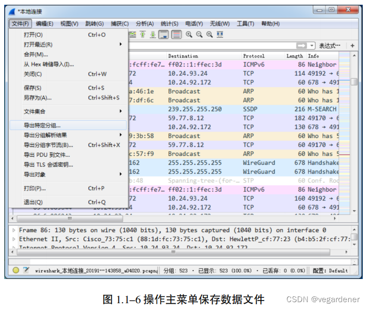
Task: Open the 统计(S) menu
Action: (x=170, y=24)
